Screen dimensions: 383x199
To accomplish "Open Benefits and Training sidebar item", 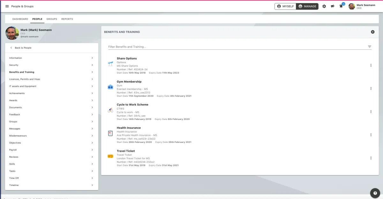I will [52, 72].
